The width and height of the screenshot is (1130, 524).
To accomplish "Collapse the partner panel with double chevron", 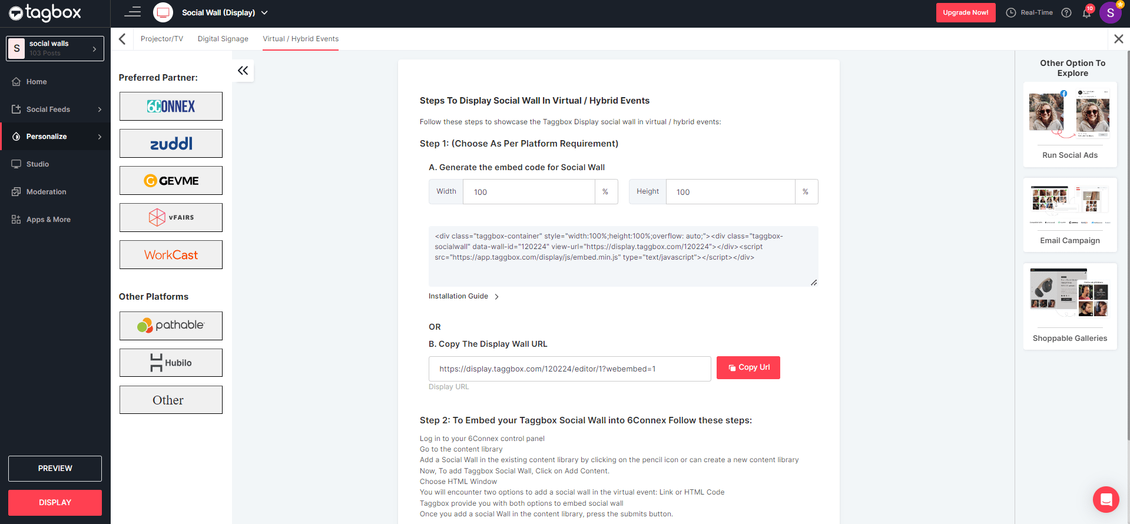I will pos(243,71).
